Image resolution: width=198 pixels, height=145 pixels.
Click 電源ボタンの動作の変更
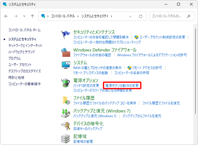[122, 86]
